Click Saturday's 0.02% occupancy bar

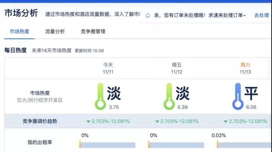[244, 145]
